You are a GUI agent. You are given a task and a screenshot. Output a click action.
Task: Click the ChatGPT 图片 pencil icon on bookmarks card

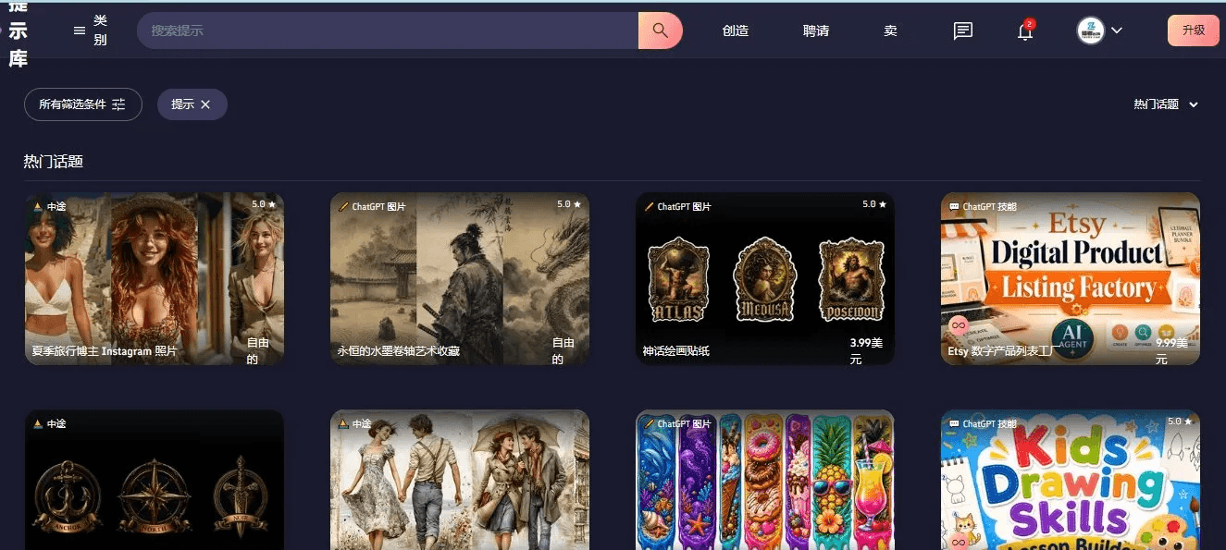click(x=649, y=424)
